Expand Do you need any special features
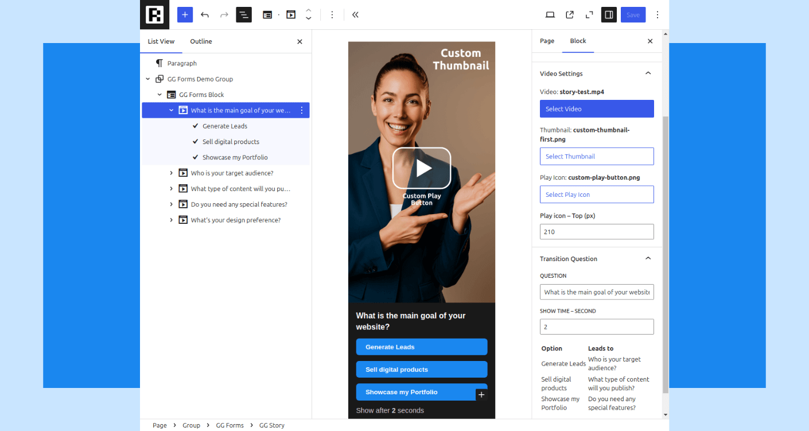The height and width of the screenshot is (431, 809). click(171, 204)
